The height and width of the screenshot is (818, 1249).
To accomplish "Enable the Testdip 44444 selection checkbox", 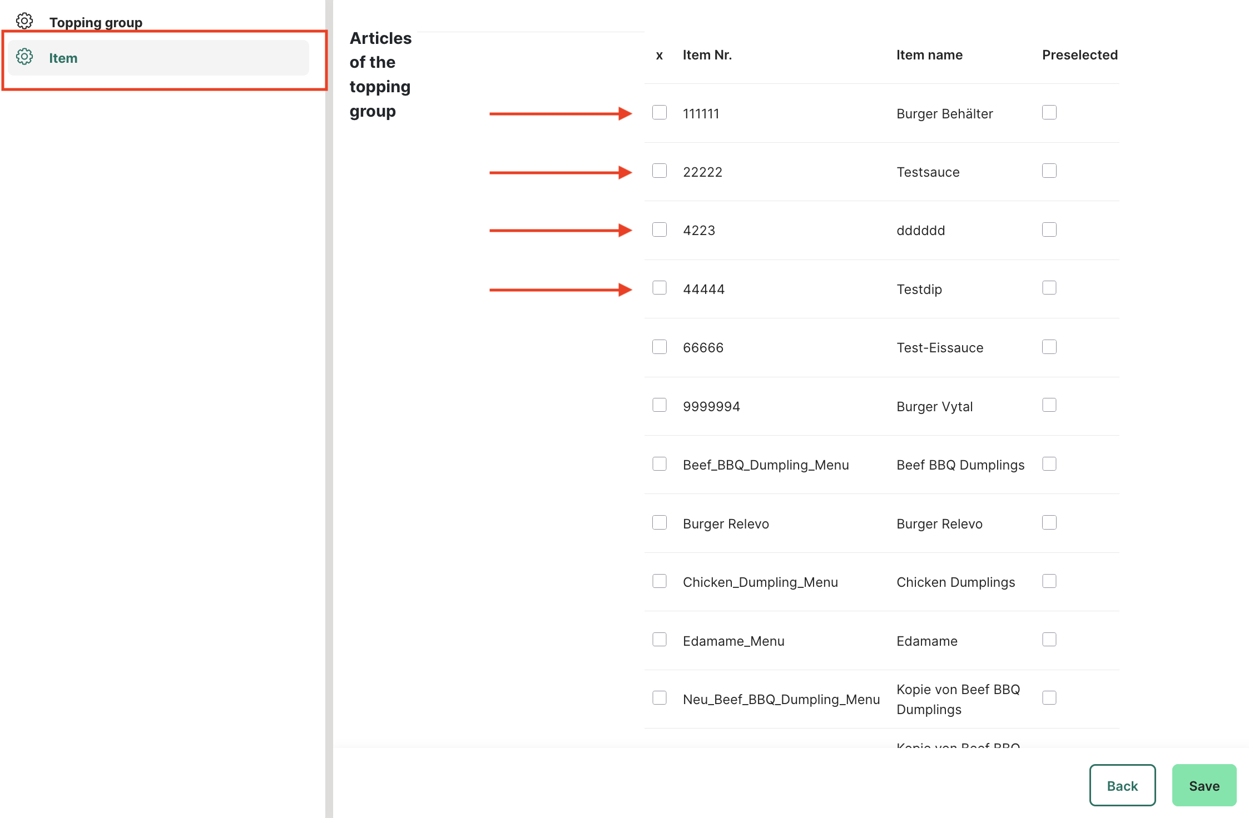I will [x=660, y=288].
